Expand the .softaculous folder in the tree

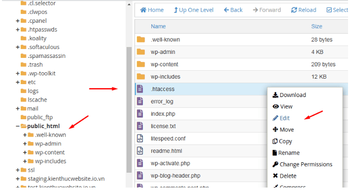pyautogui.click(x=17, y=48)
